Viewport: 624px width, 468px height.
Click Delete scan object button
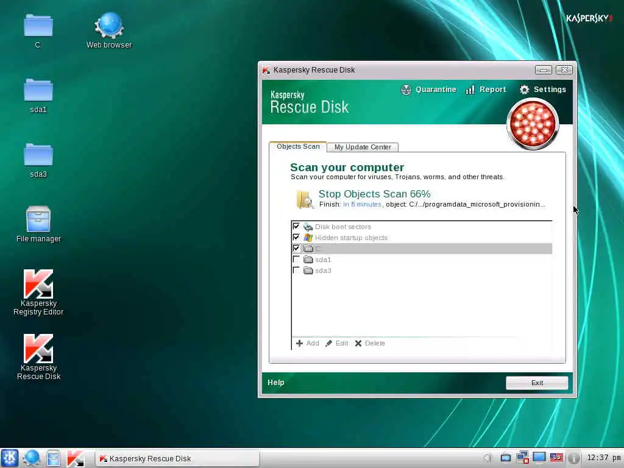tap(370, 343)
